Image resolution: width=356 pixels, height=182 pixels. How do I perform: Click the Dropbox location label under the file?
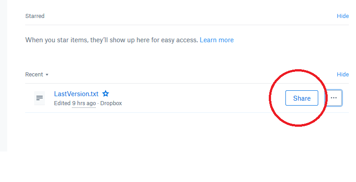pyautogui.click(x=111, y=103)
